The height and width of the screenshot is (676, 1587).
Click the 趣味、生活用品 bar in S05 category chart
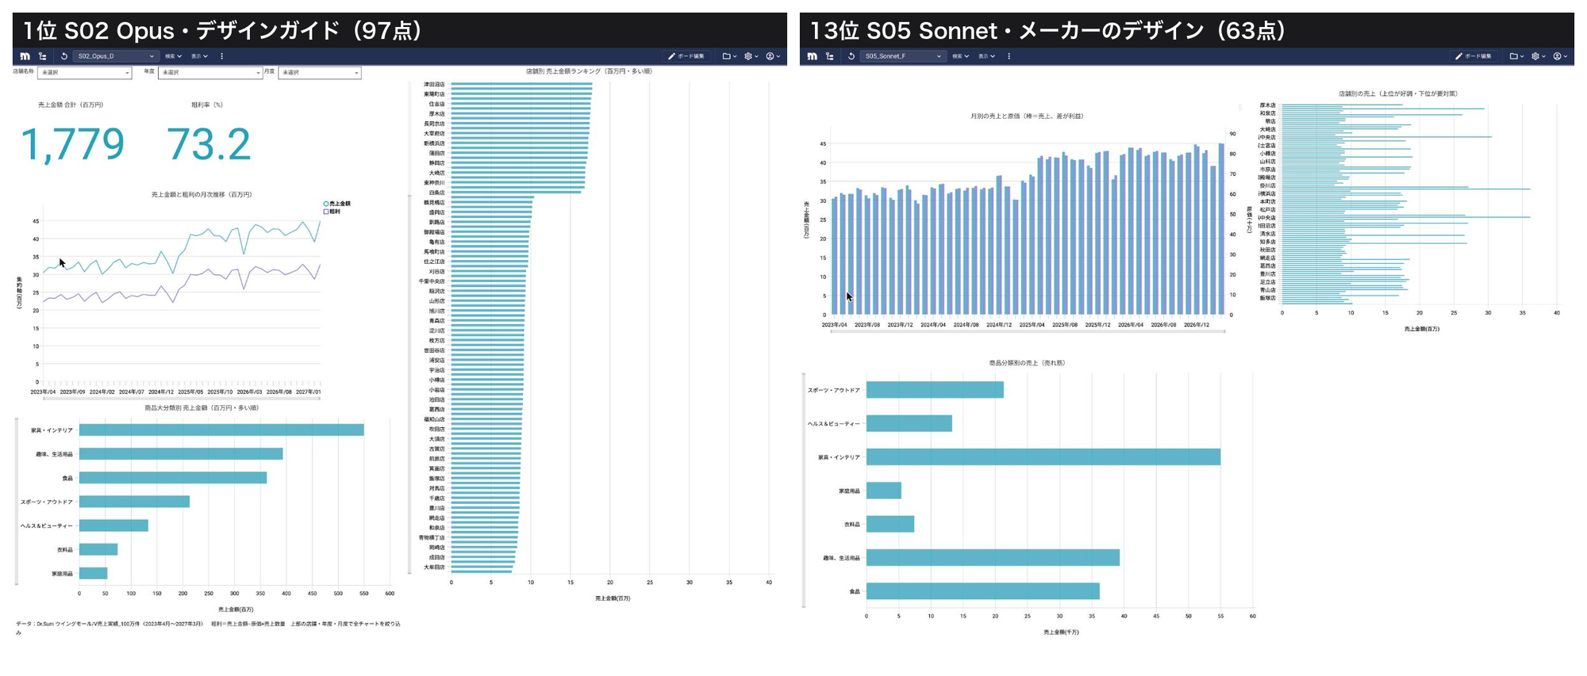tap(993, 558)
